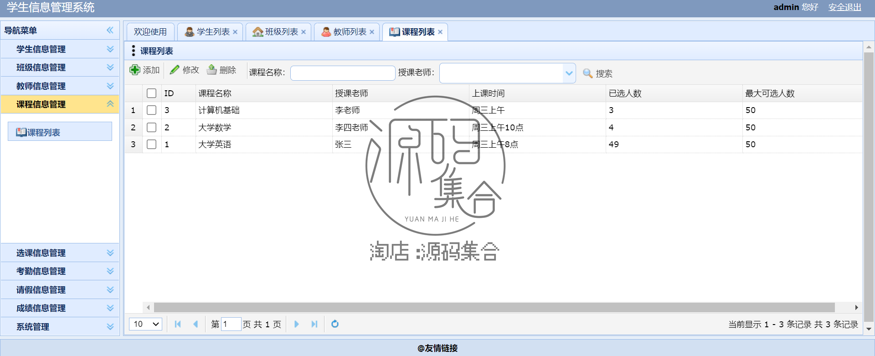Image resolution: width=875 pixels, height=356 pixels.
Task: Open the 授课老师 dropdown arrow
Action: coord(569,73)
